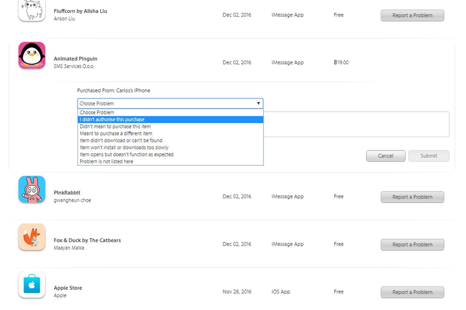The width and height of the screenshot is (466, 310).
Task: Click Report a Problem for PinkRabbit
Action: [412, 197]
